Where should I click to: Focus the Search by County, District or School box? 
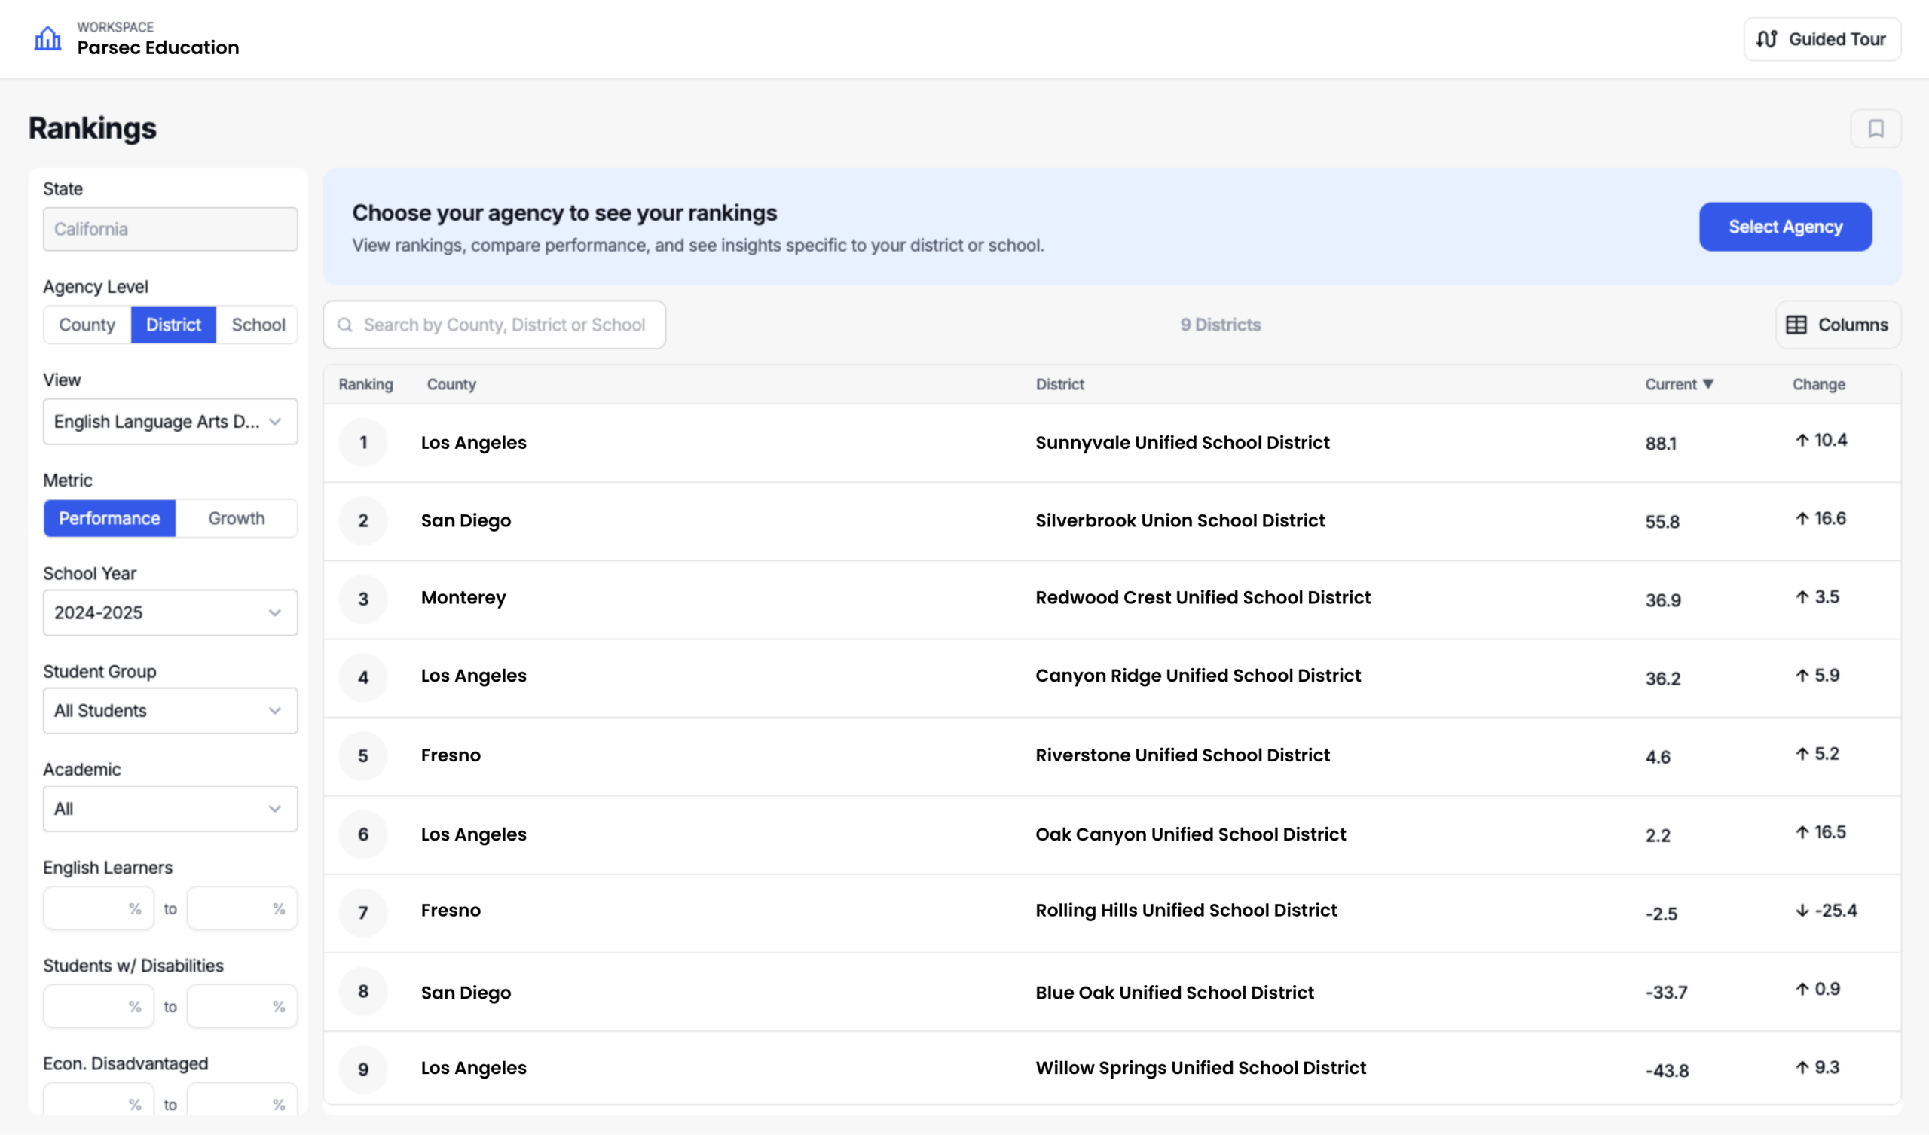494,325
